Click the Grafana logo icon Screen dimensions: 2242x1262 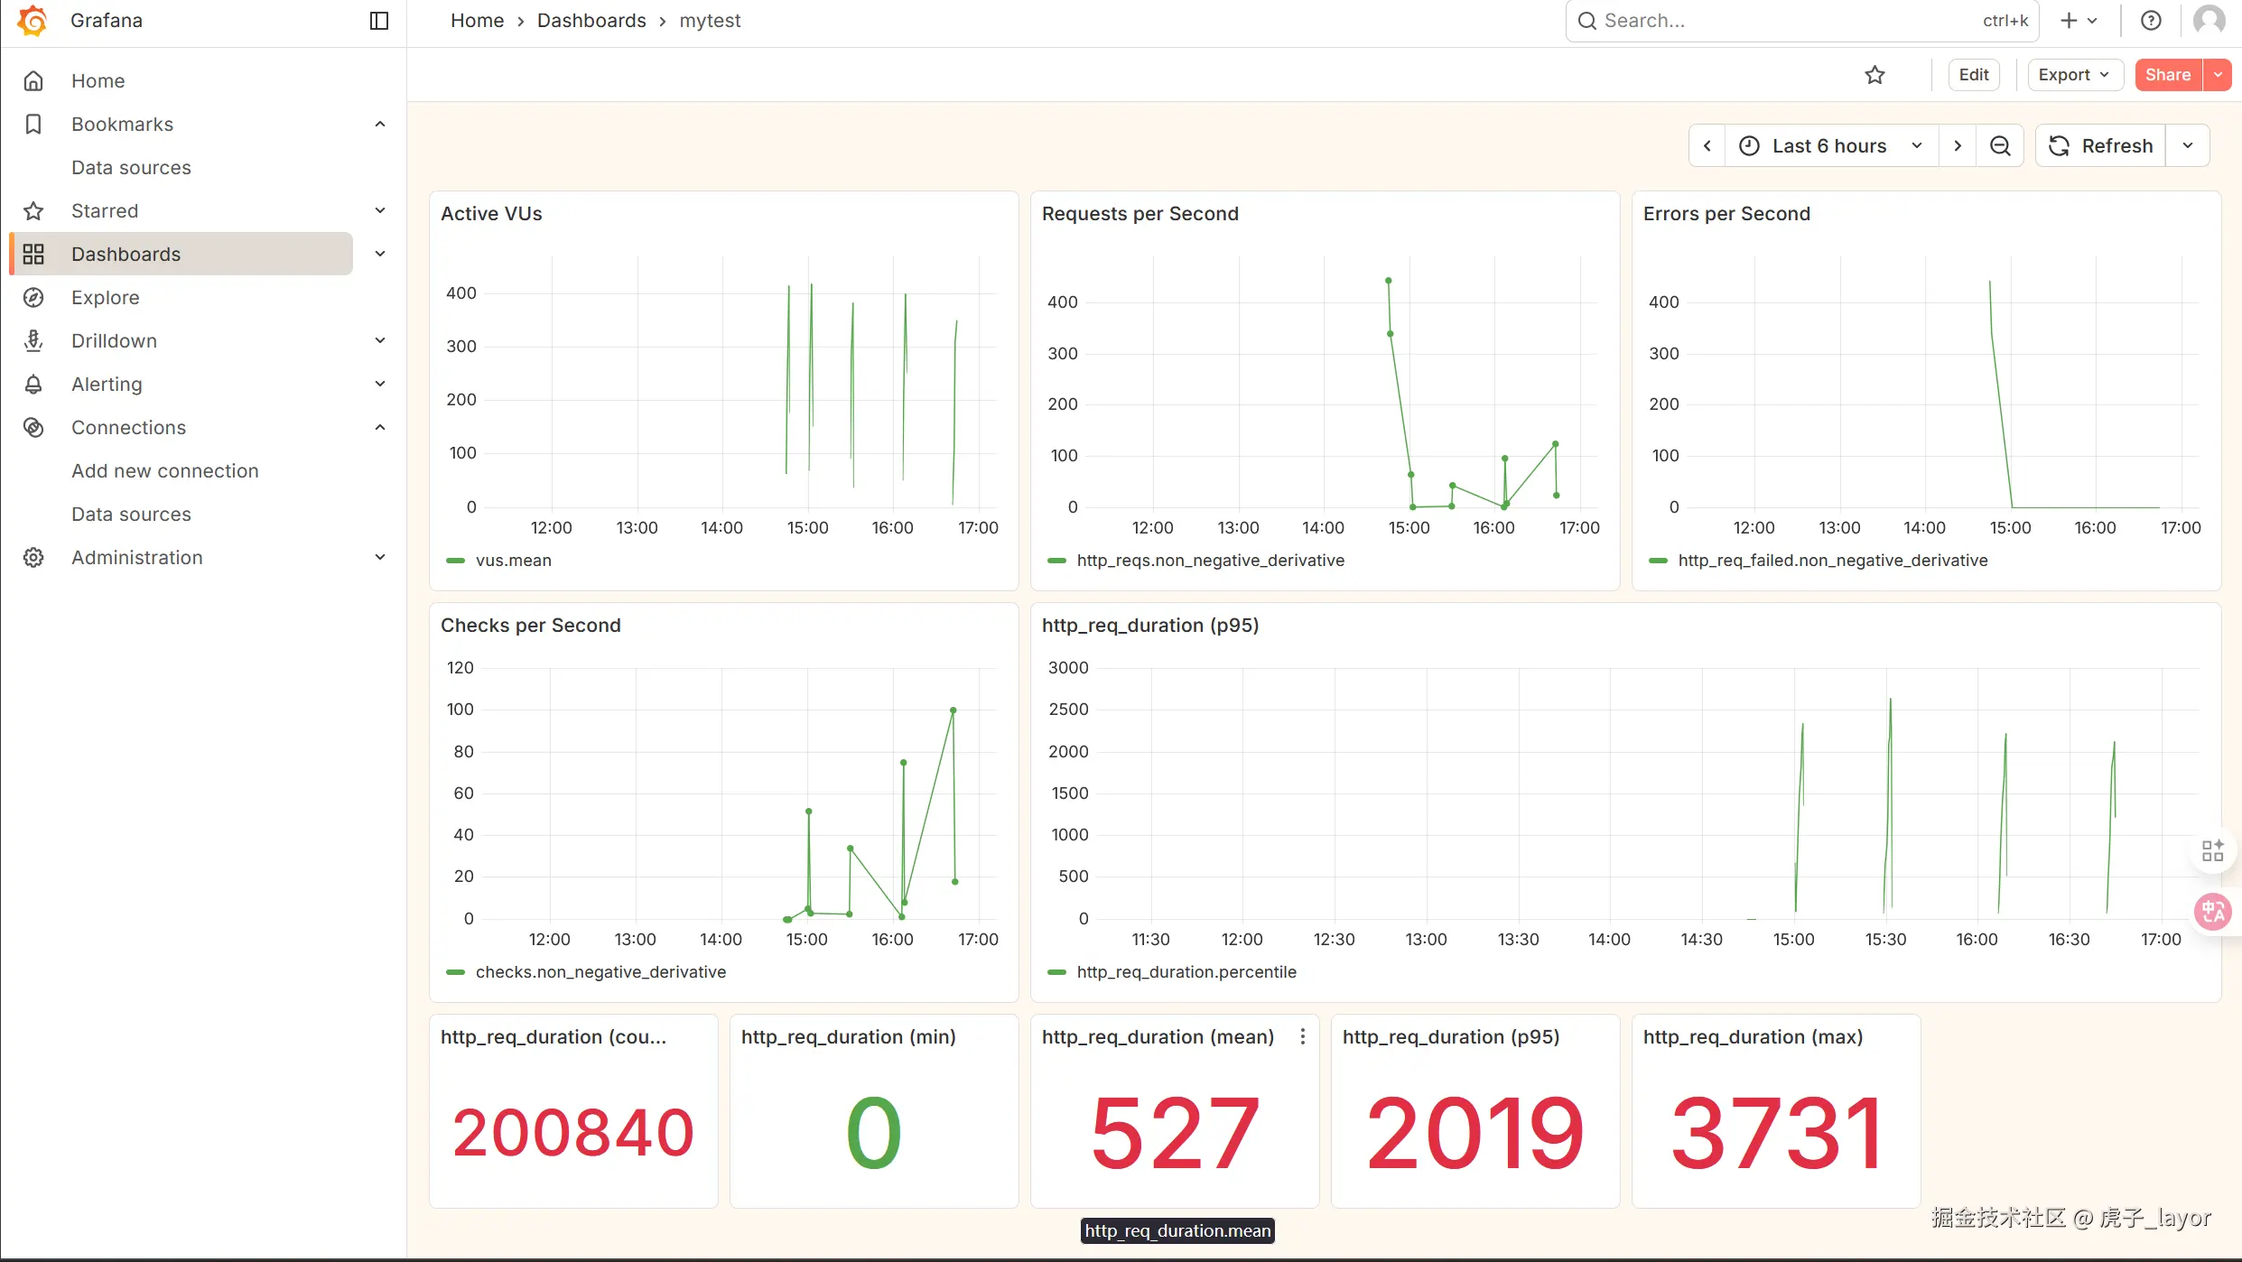[33, 21]
